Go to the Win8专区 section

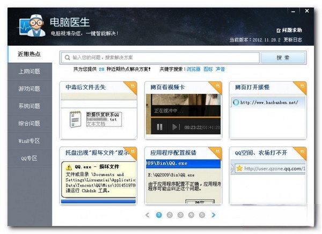pos(30,141)
